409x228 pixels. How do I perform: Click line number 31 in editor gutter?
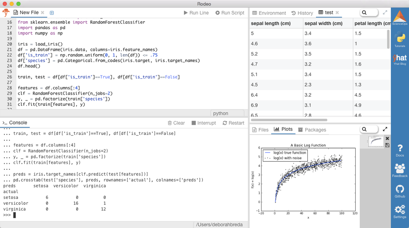(x=9, y=104)
